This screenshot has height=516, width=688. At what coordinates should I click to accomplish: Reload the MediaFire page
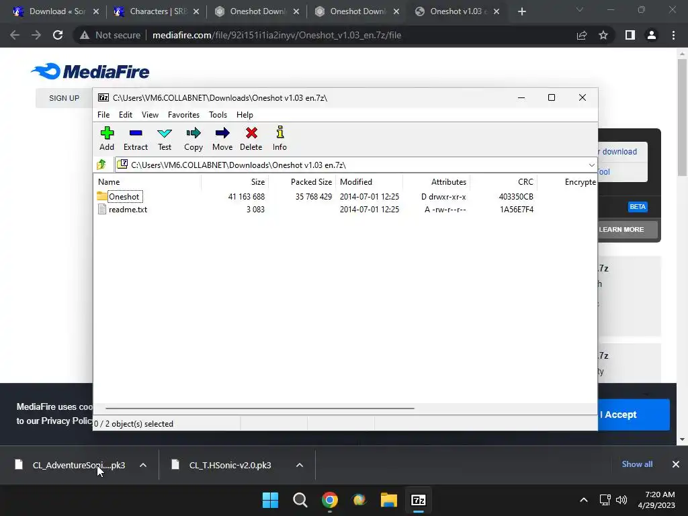[58, 35]
